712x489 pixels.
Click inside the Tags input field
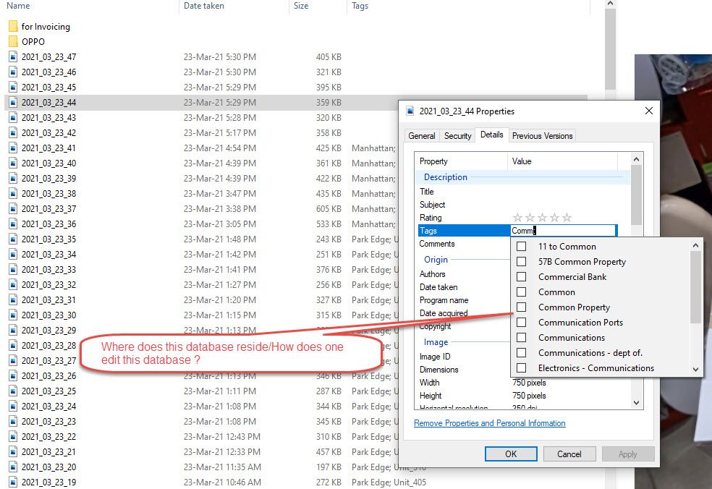click(x=564, y=230)
